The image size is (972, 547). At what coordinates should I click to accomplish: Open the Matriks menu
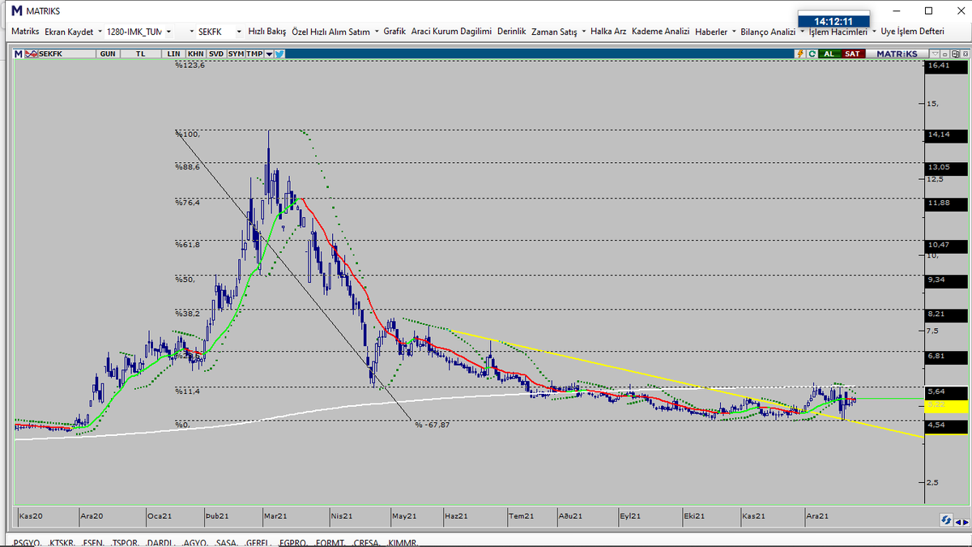[25, 32]
